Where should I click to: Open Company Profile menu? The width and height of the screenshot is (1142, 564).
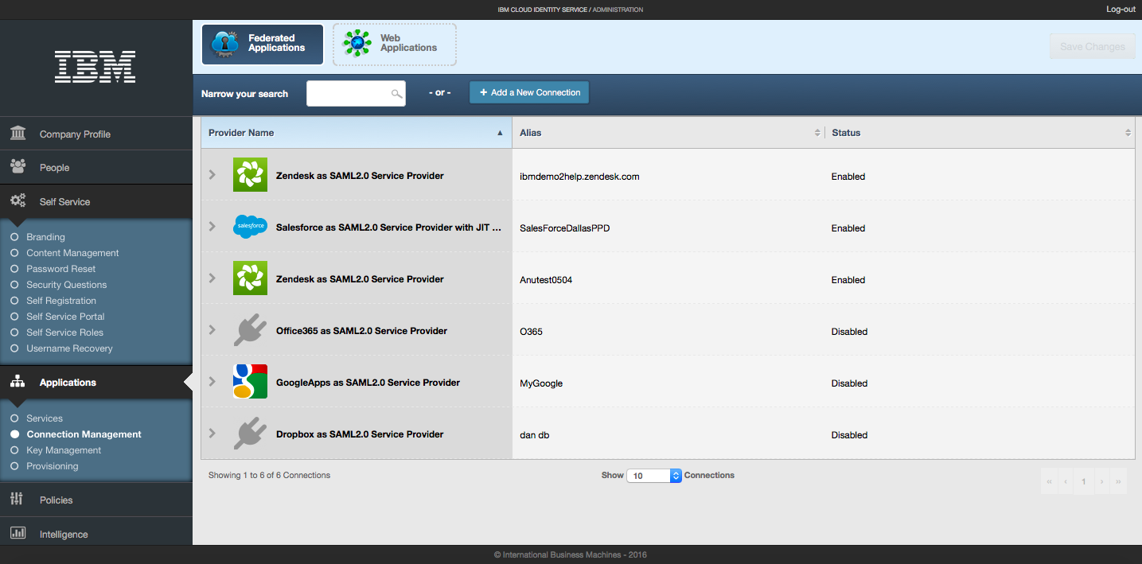pos(96,134)
